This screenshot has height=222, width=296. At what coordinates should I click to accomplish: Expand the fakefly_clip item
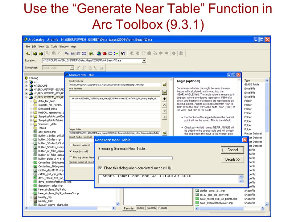pos(31,197)
